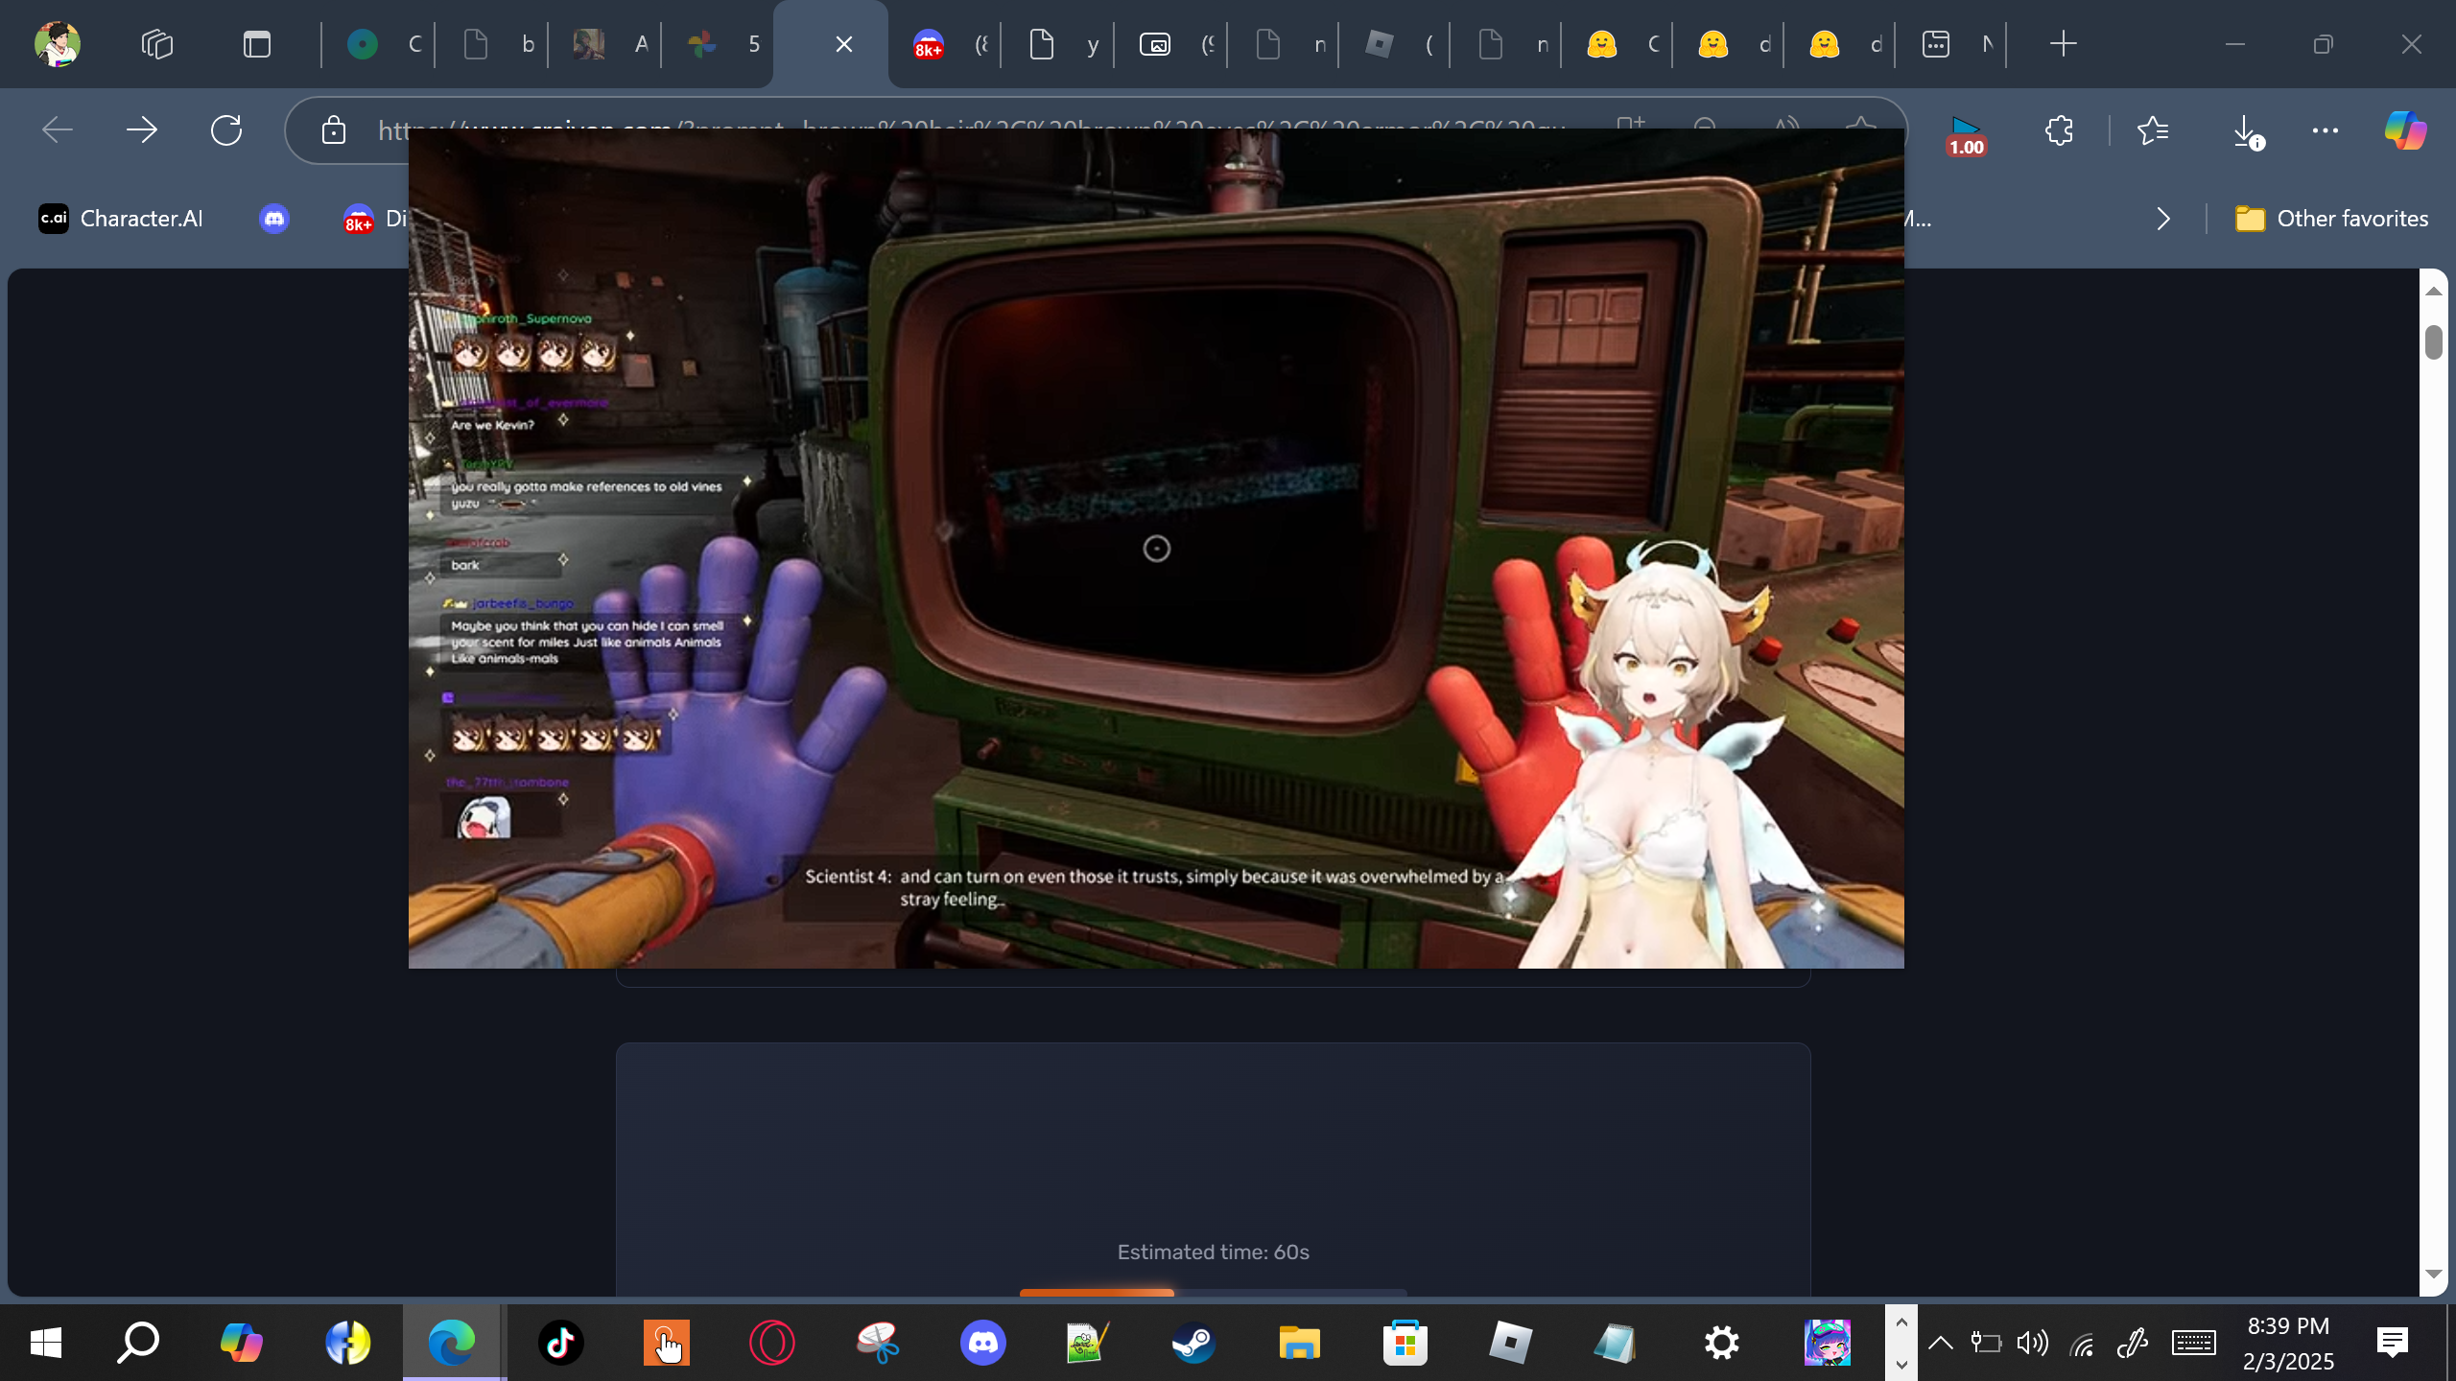Refresh the current page
This screenshot has width=2456, height=1381.
coord(226,130)
